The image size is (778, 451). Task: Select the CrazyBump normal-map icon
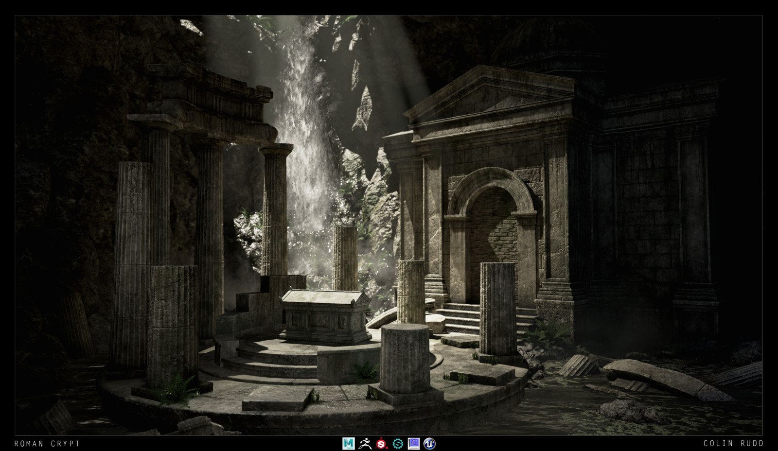414,443
